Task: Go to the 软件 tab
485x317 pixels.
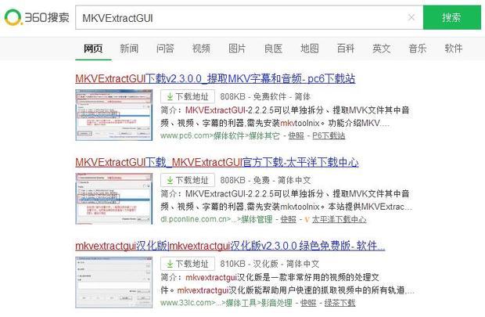Action: pos(454,49)
